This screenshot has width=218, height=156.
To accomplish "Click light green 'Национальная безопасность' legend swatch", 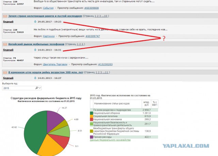I will point(92,124).
